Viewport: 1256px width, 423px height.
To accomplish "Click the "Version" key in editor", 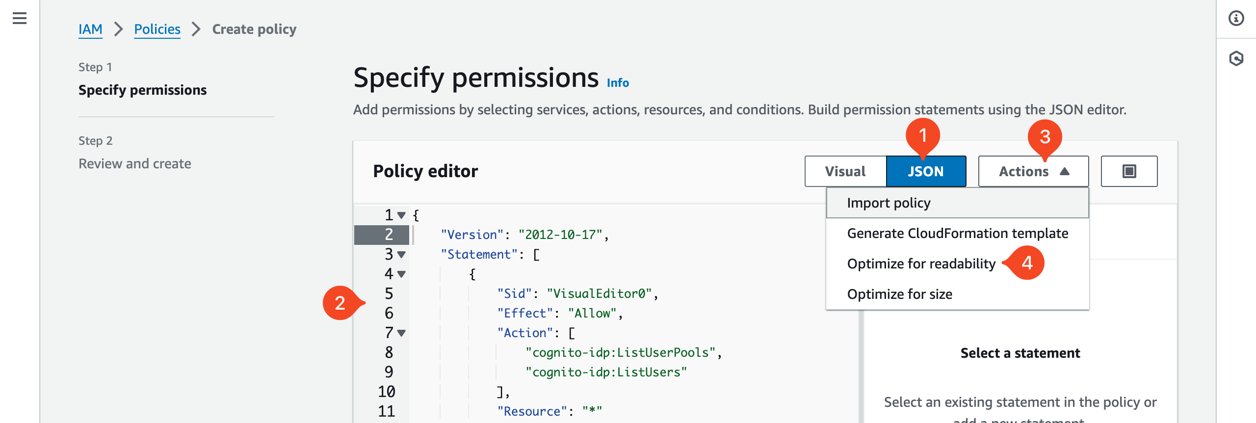I will (x=472, y=235).
